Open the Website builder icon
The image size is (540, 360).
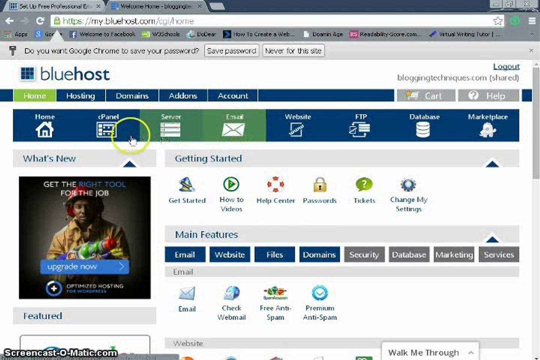pyautogui.click(x=297, y=130)
